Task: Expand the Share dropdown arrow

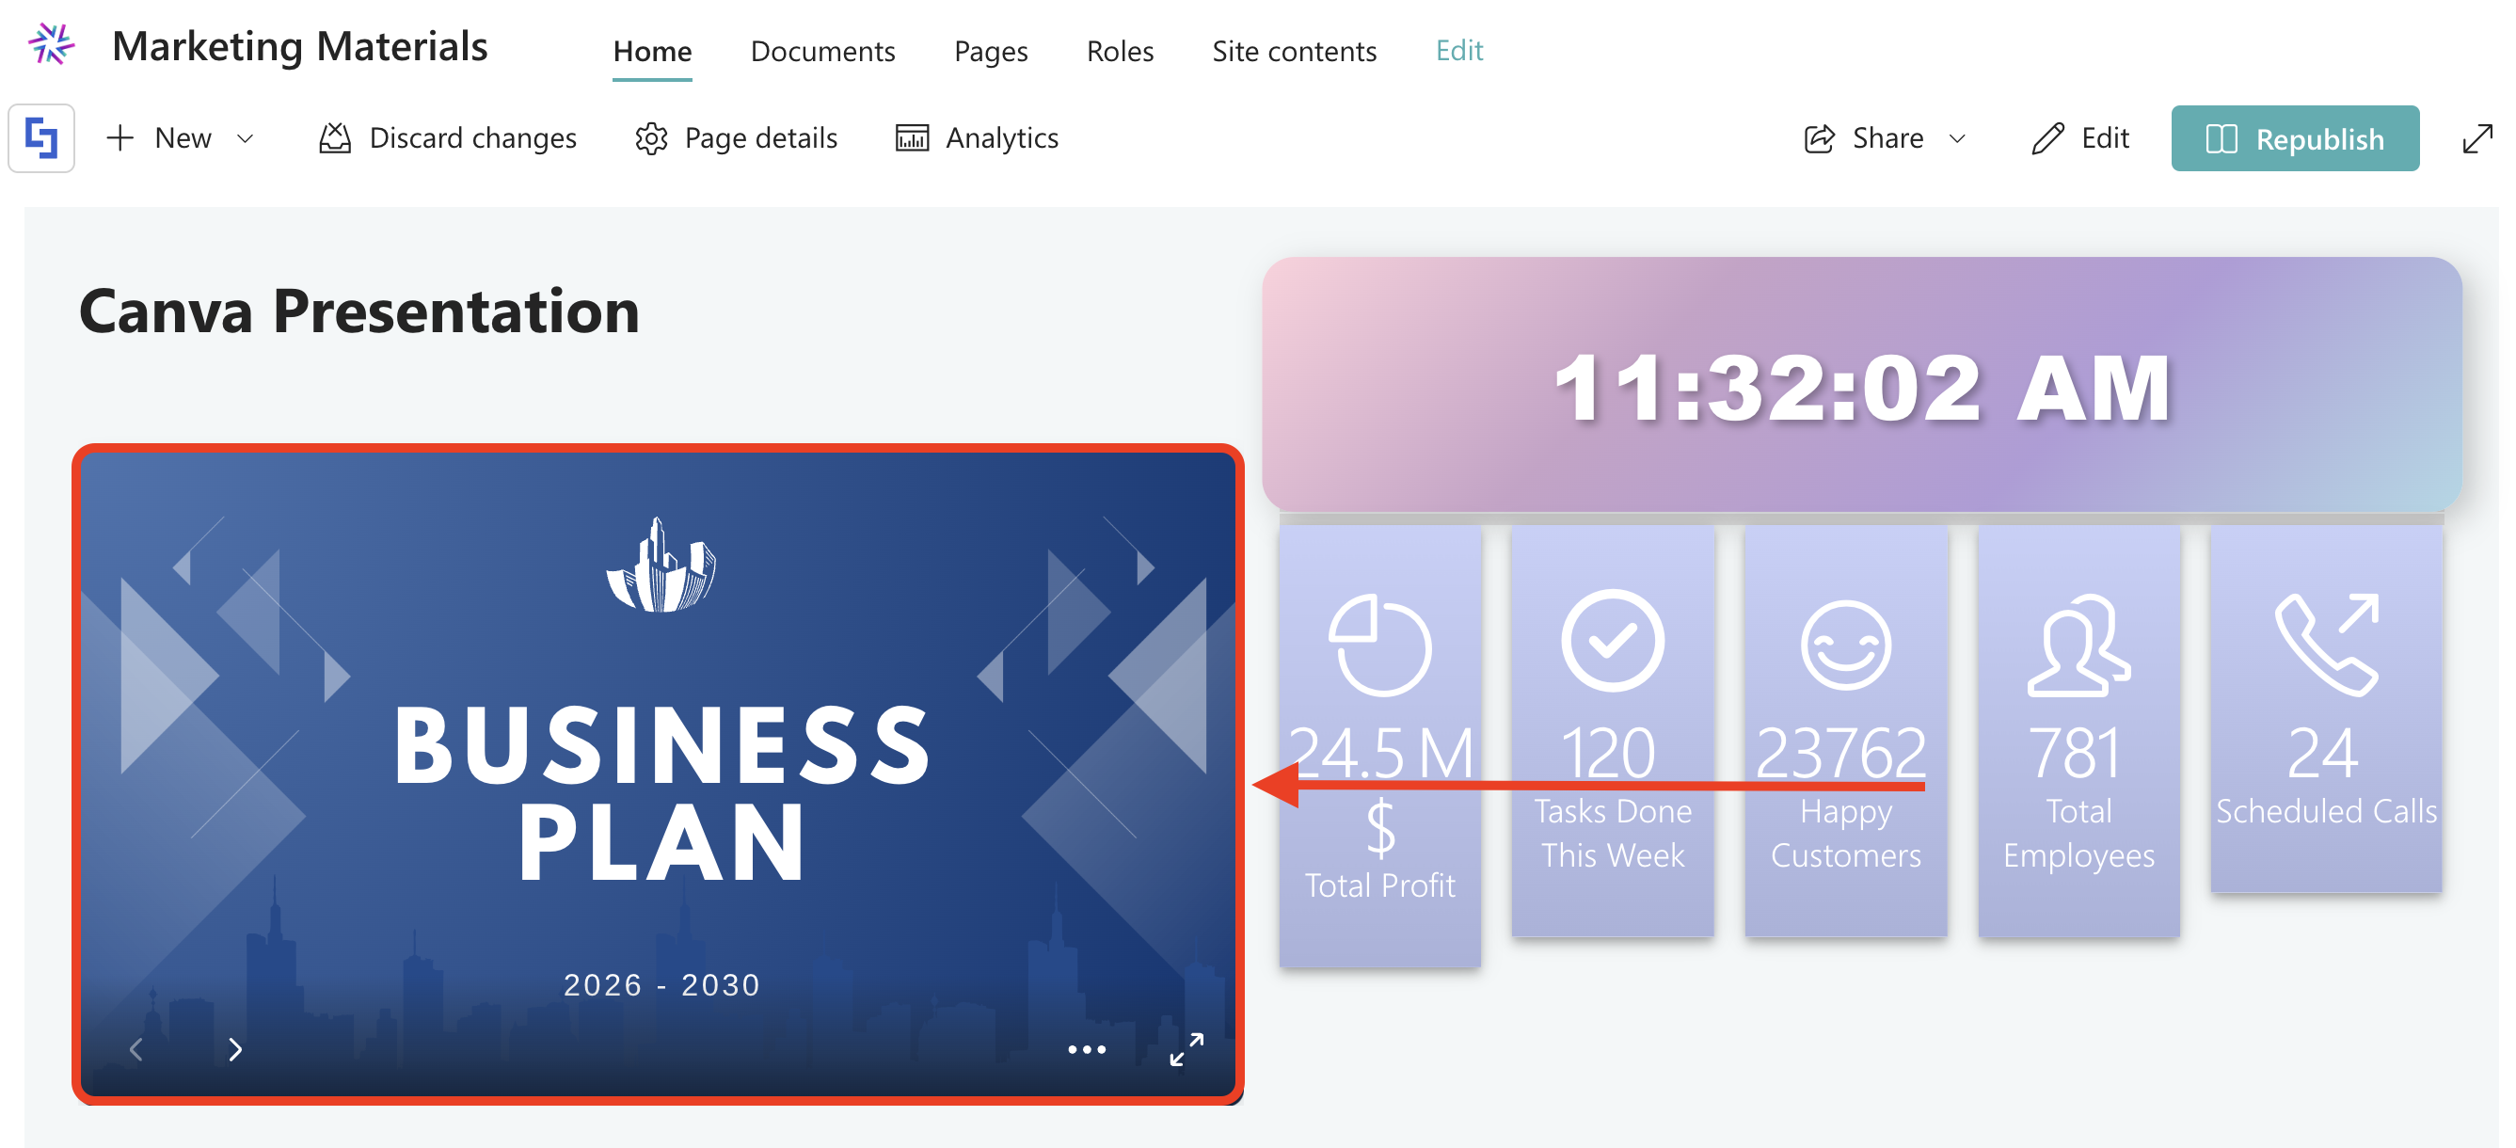Action: (x=1956, y=138)
